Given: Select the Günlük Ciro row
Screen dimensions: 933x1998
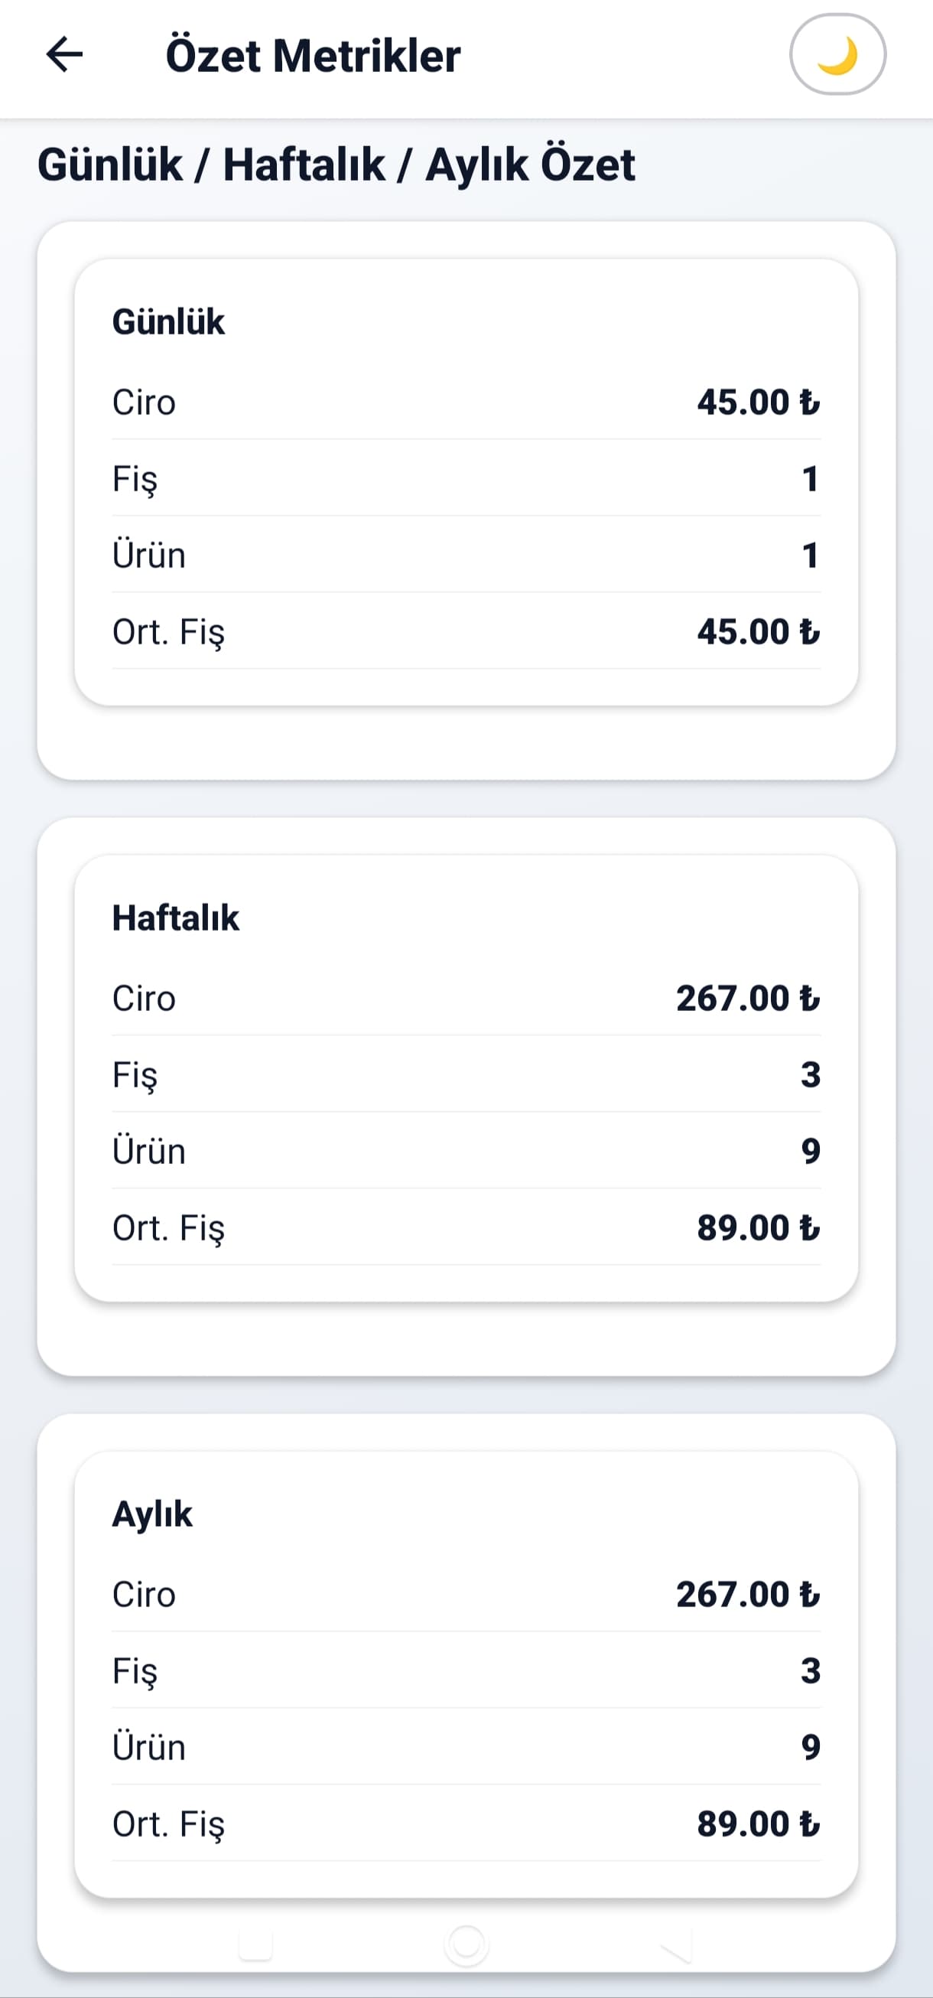Looking at the screenshot, I should 466,402.
